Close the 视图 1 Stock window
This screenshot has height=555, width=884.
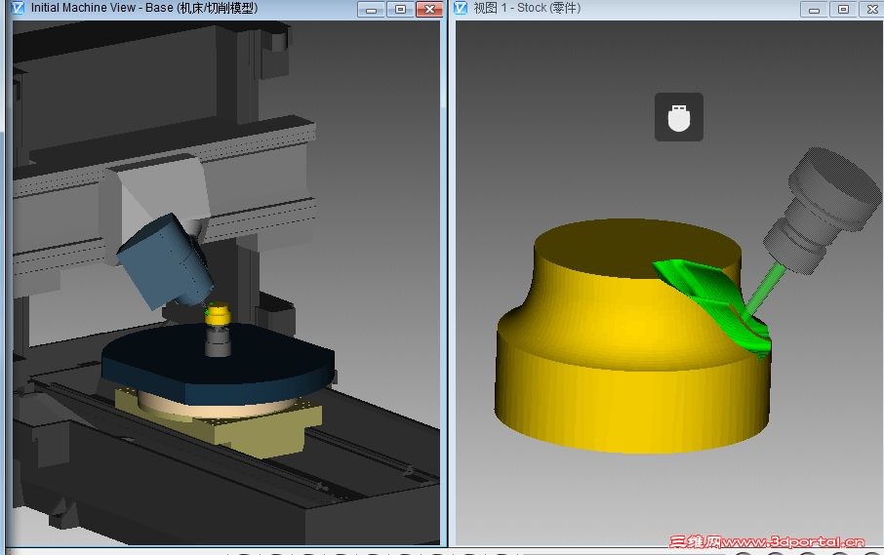click(x=871, y=10)
